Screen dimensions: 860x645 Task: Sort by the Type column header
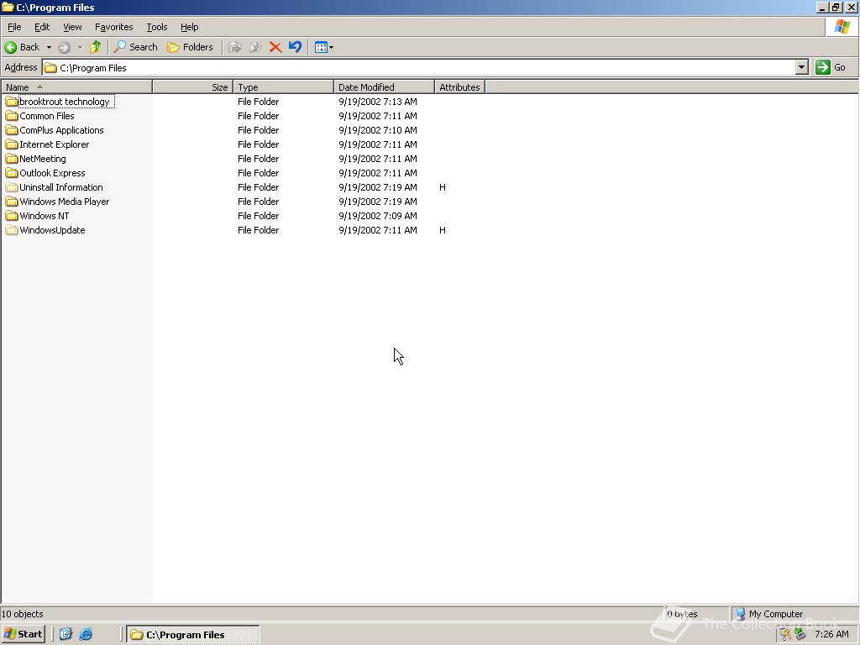tap(283, 87)
